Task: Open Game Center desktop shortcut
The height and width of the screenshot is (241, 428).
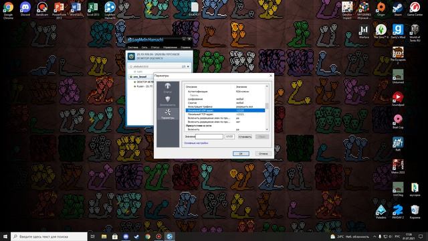Action: (x=415, y=9)
